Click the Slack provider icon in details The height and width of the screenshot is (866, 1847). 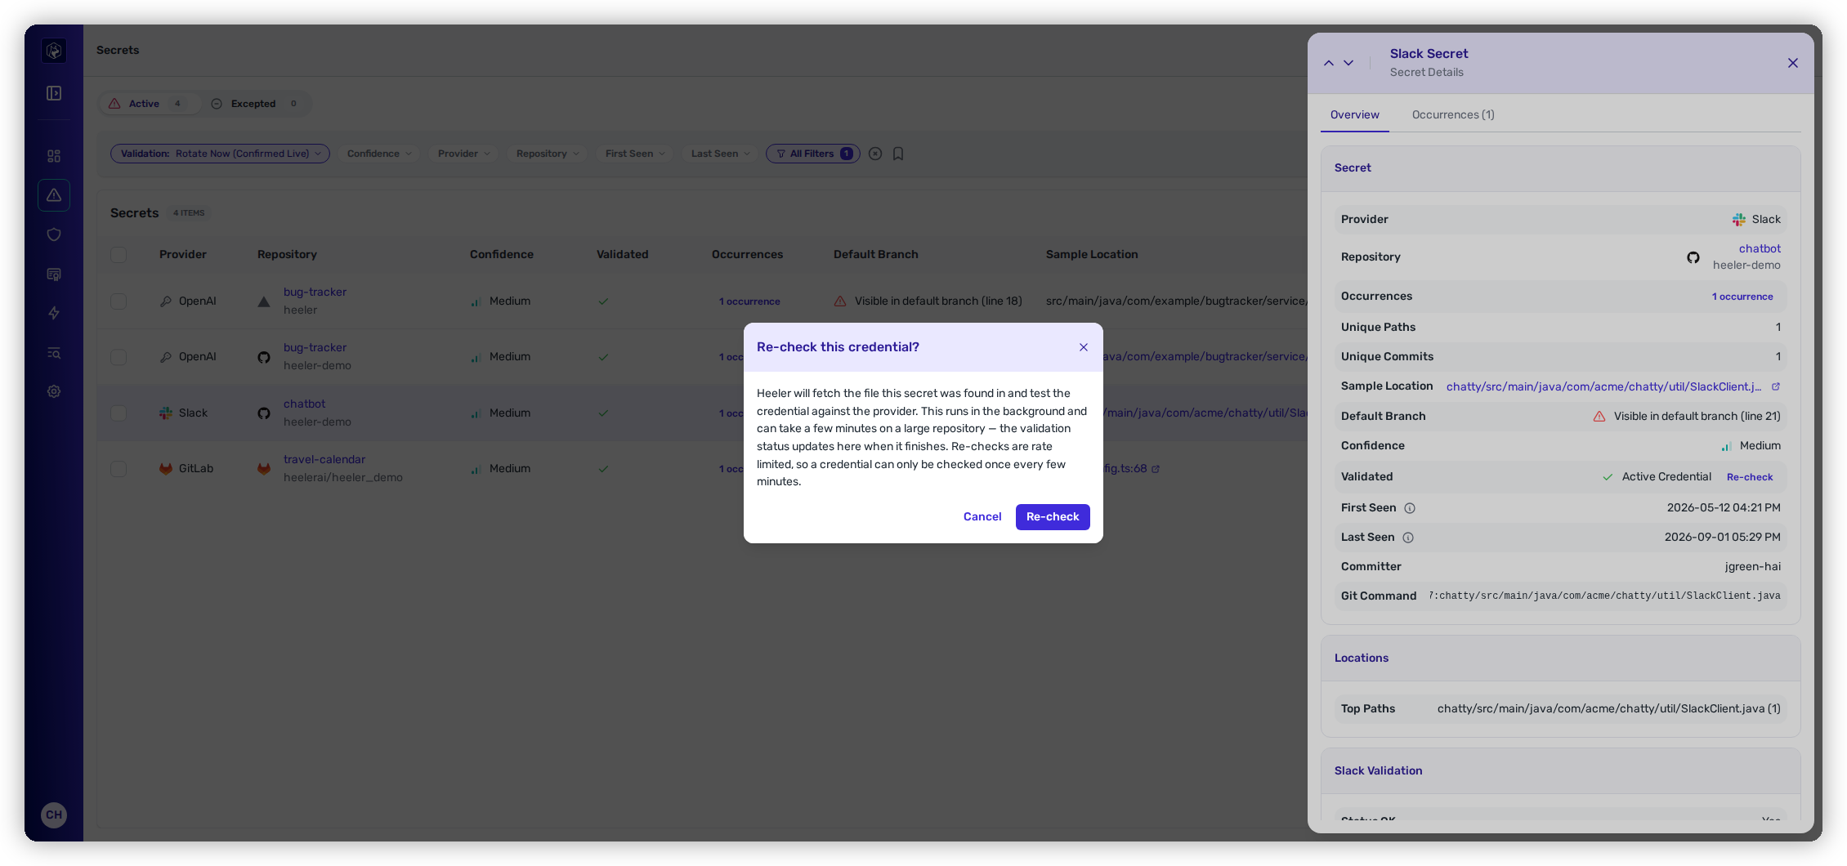[1739, 220]
